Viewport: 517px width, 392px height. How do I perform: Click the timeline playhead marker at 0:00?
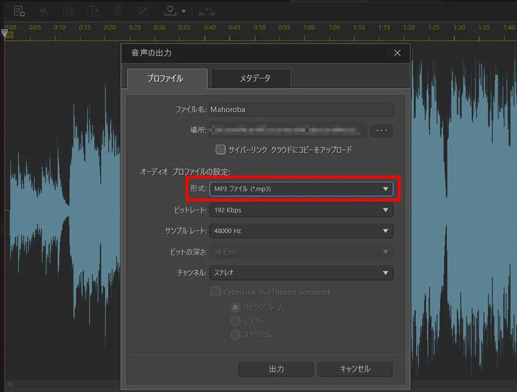point(4,34)
